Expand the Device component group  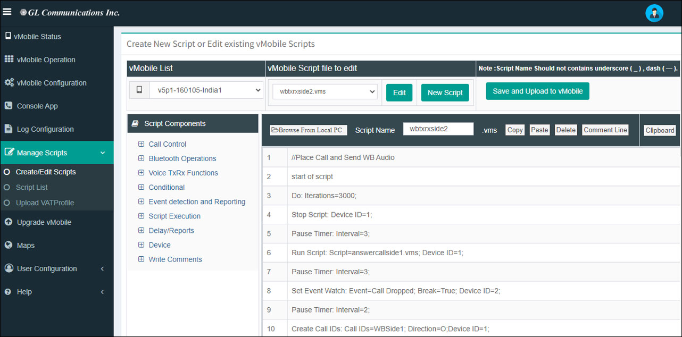(x=141, y=245)
